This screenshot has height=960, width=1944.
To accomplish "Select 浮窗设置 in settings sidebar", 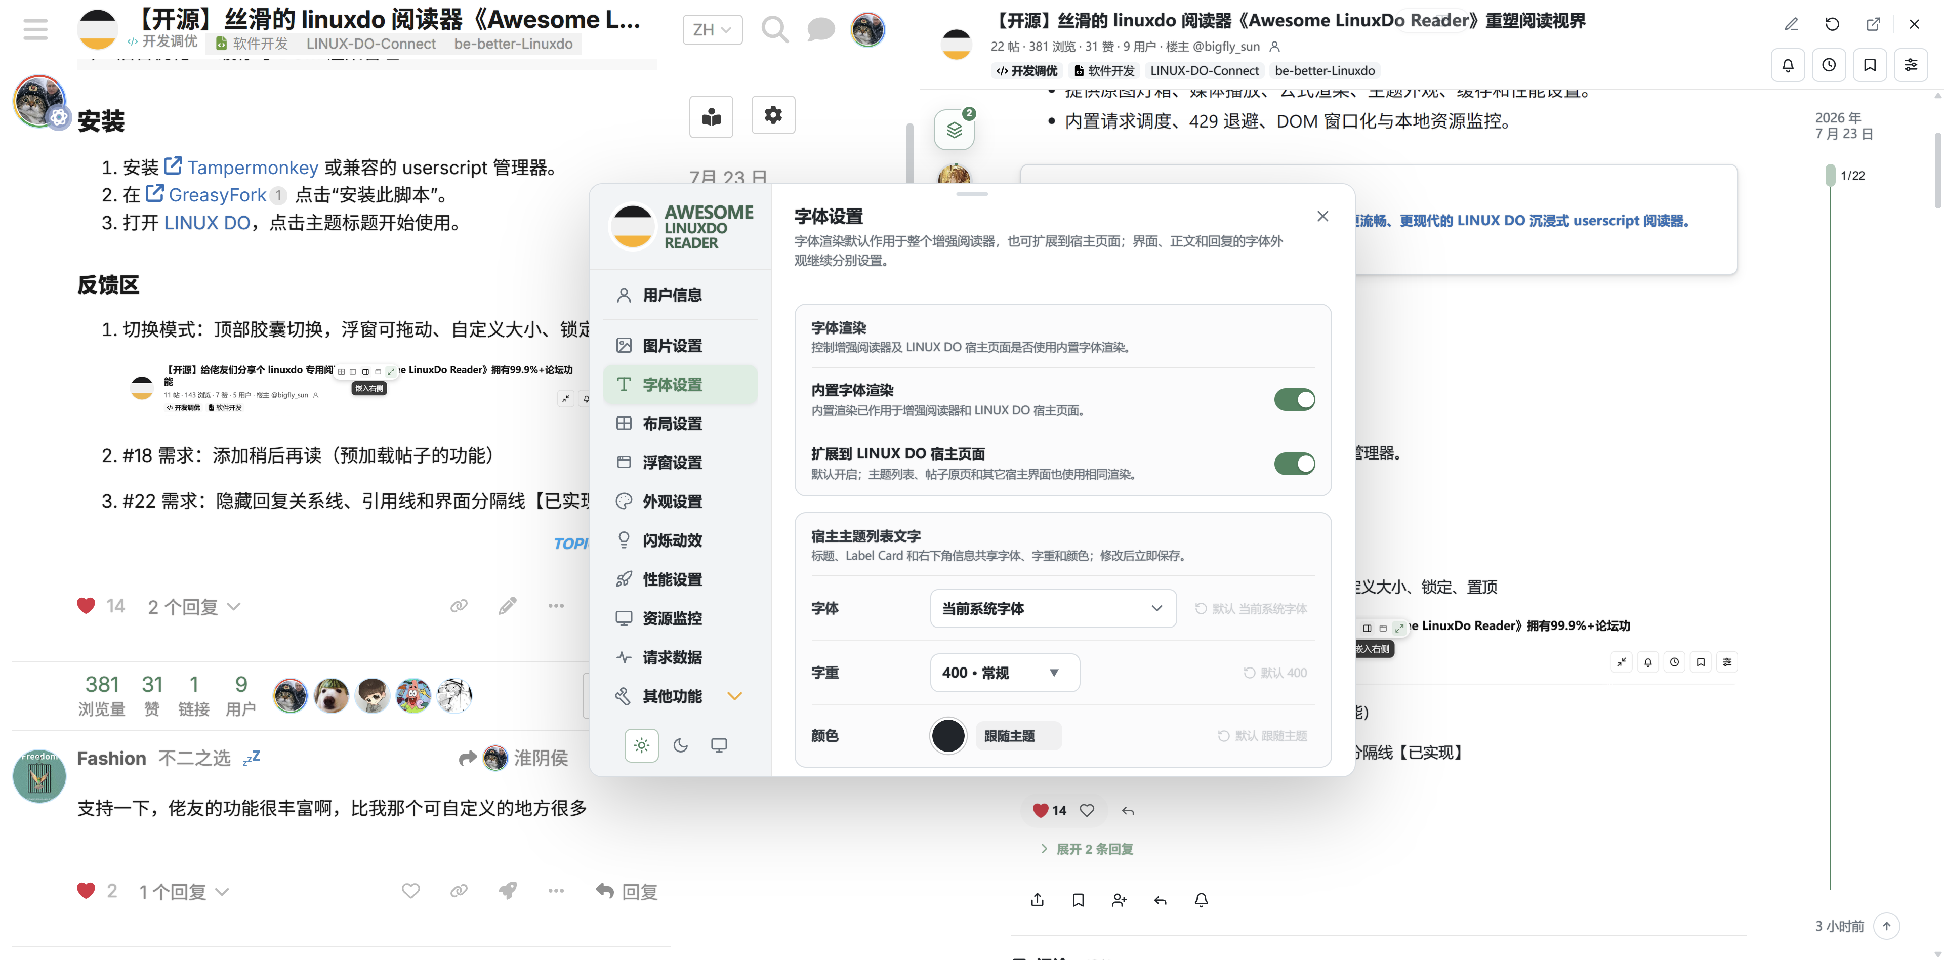I will click(681, 463).
